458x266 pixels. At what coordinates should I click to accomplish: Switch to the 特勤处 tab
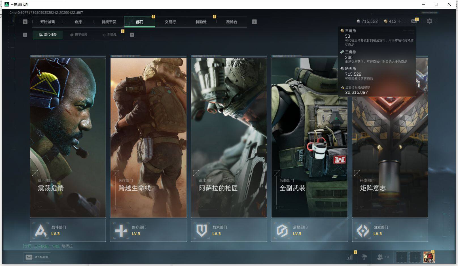[201, 22]
